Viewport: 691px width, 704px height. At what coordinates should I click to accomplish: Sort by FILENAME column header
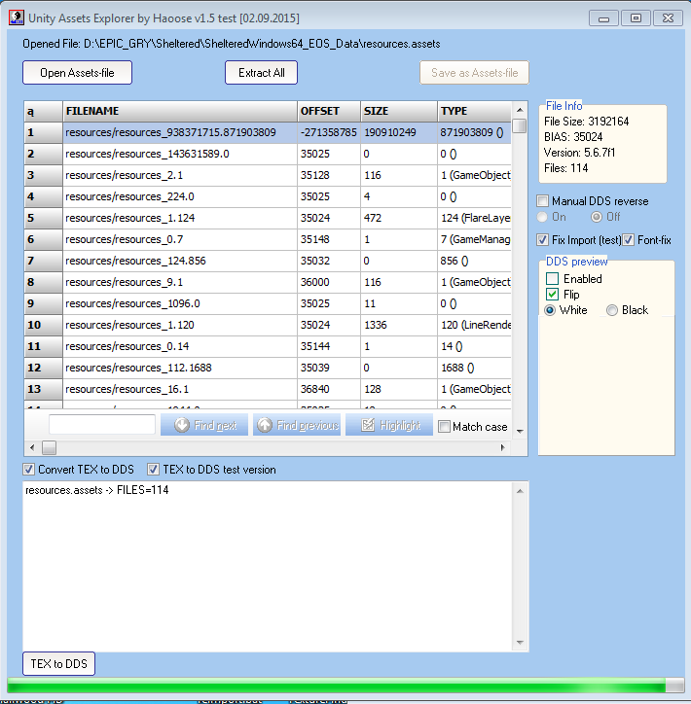click(x=180, y=111)
